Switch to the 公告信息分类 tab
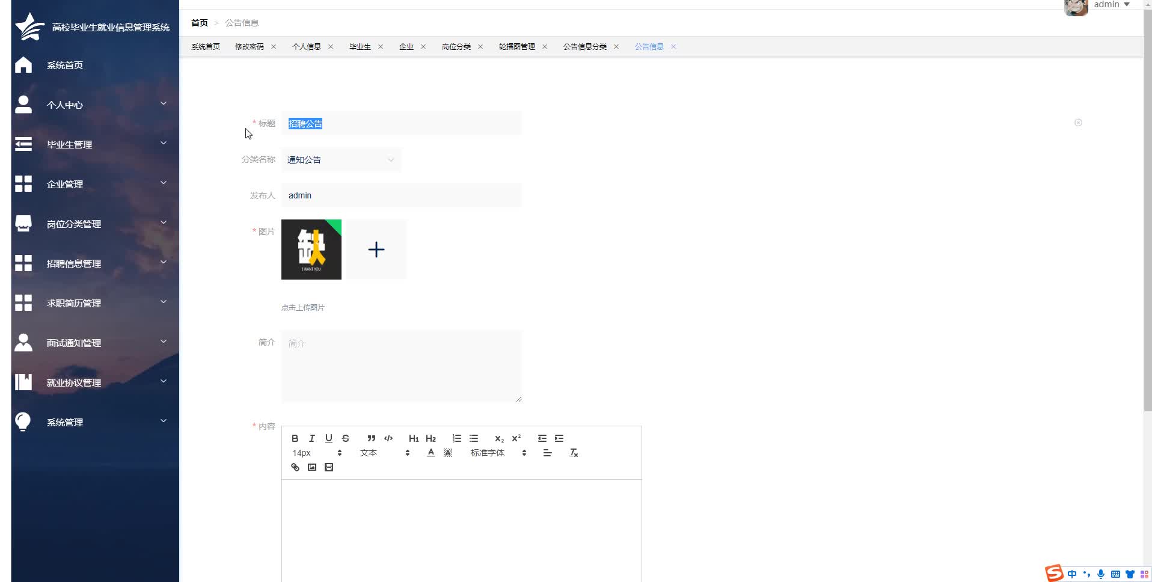The width and height of the screenshot is (1152, 582). (585, 47)
